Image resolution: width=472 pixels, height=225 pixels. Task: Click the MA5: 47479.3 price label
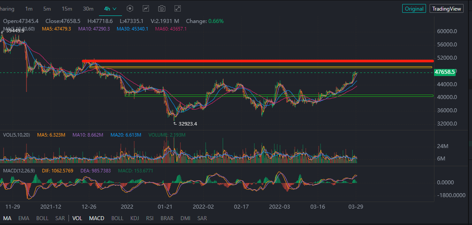click(56, 29)
